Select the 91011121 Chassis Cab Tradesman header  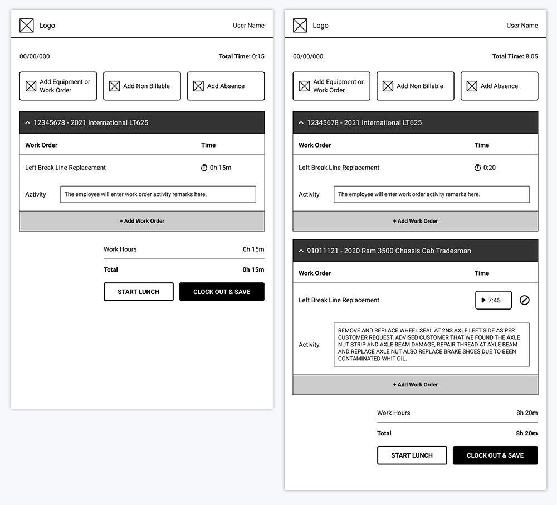tap(415, 251)
